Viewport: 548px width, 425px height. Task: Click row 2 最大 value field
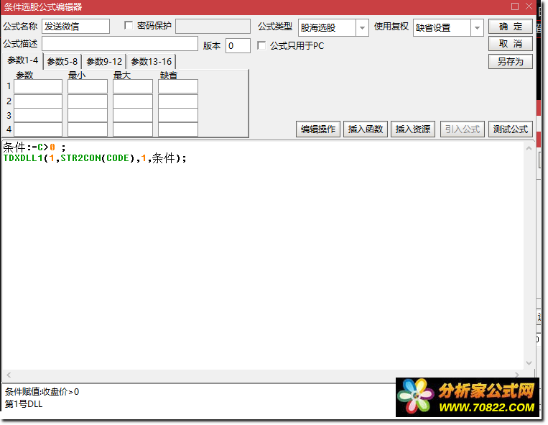point(133,101)
